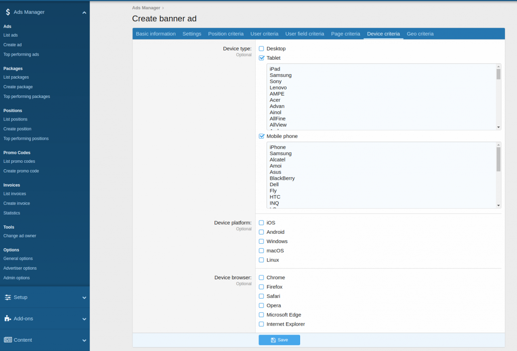517x351 pixels.
Task: Click the Save button
Action: coord(279,340)
